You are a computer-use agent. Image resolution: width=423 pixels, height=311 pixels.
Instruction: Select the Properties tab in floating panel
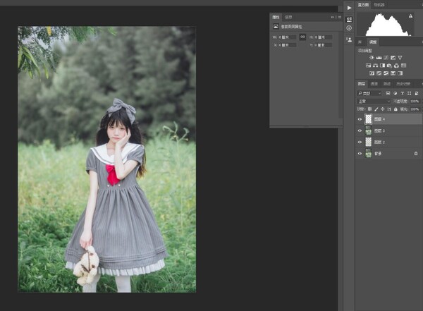point(276,17)
